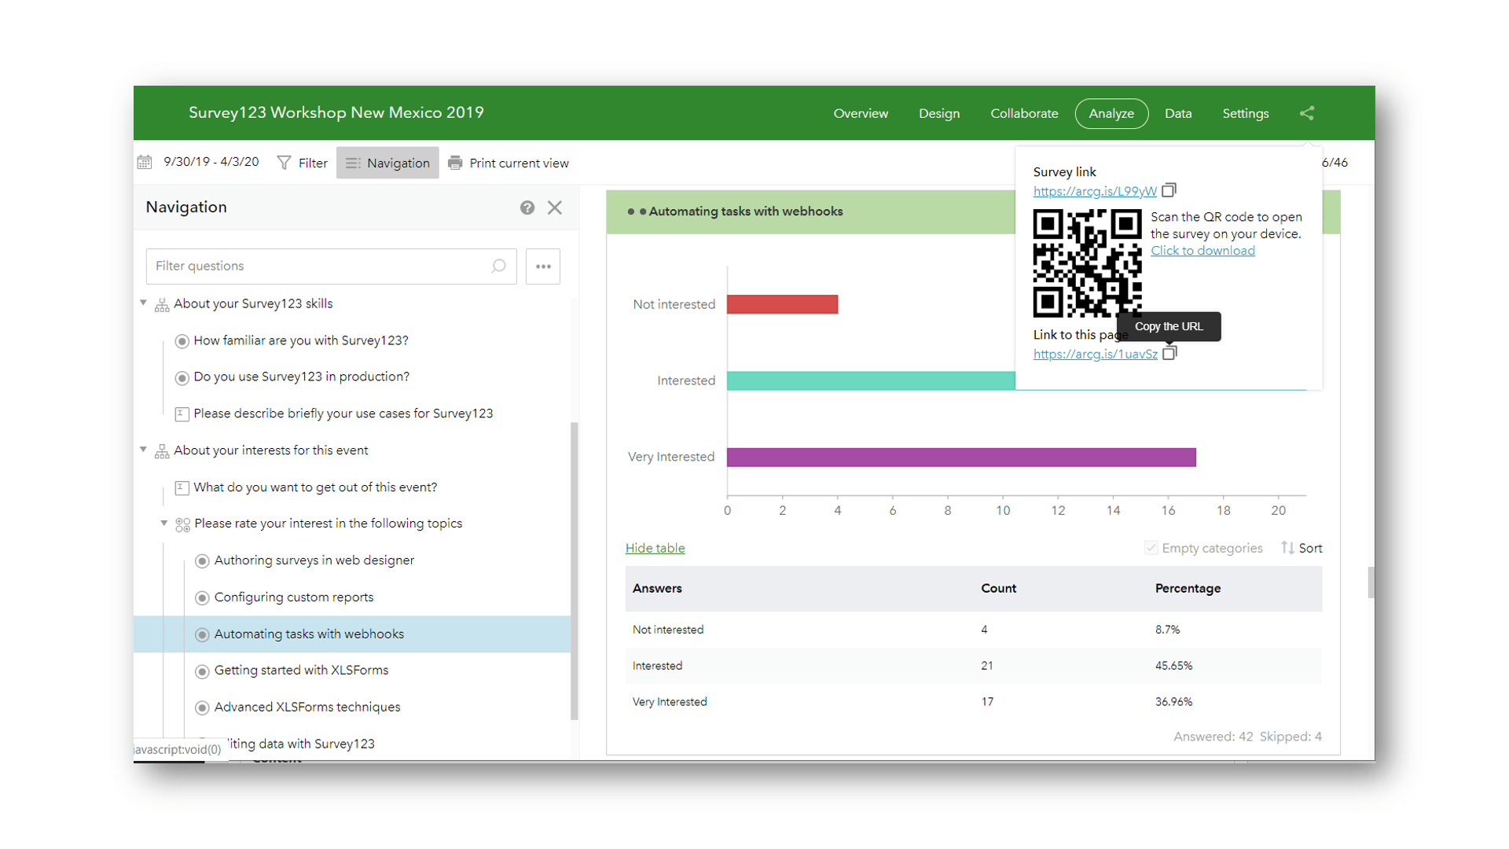Image resolution: width=1509 pixels, height=849 pixels.
Task: Select What do you want to get out
Action: [x=315, y=487]
